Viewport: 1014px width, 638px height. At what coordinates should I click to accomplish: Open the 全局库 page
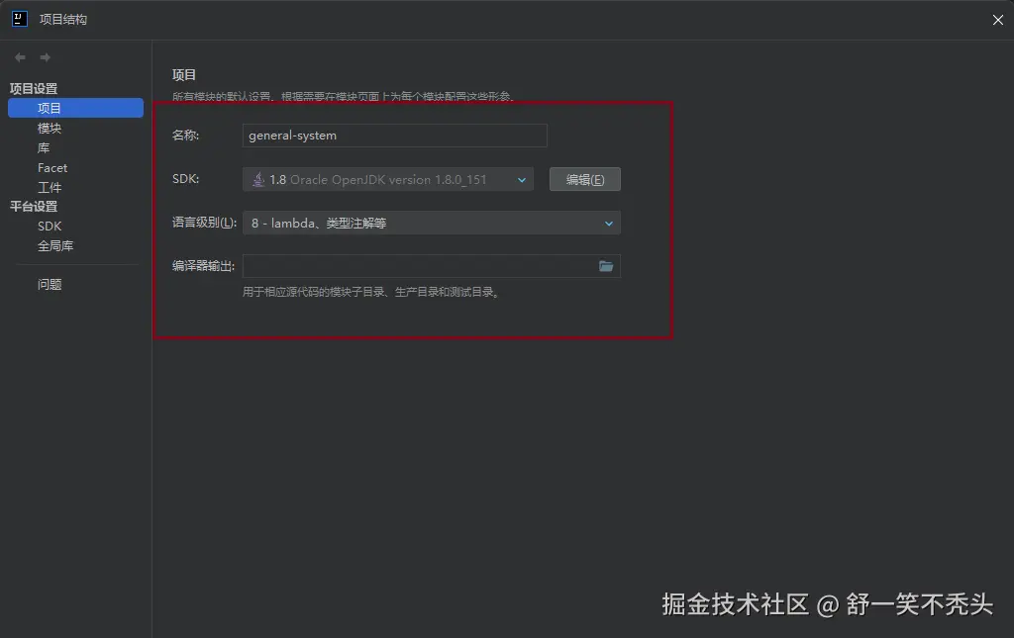click(x=54, y=245)
